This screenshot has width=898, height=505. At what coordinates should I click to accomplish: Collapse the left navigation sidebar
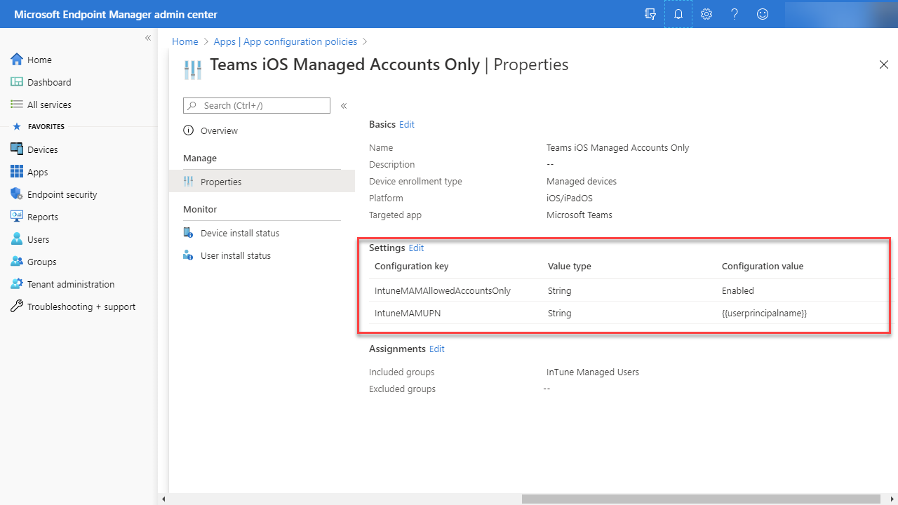pyautogui.click(x=148, y=38)
